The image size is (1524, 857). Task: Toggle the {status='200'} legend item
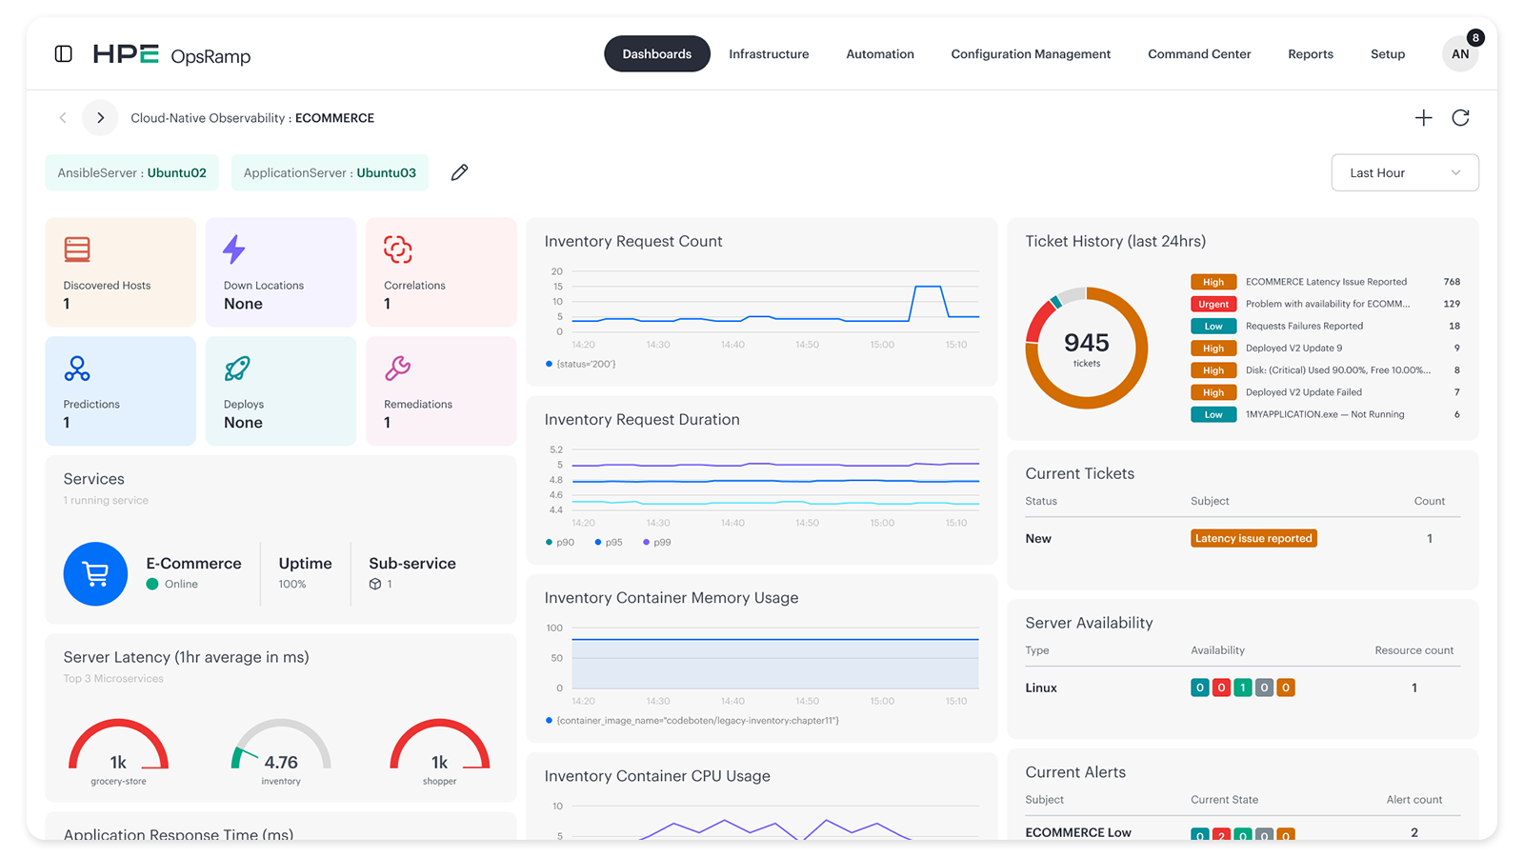coord(581,364)
